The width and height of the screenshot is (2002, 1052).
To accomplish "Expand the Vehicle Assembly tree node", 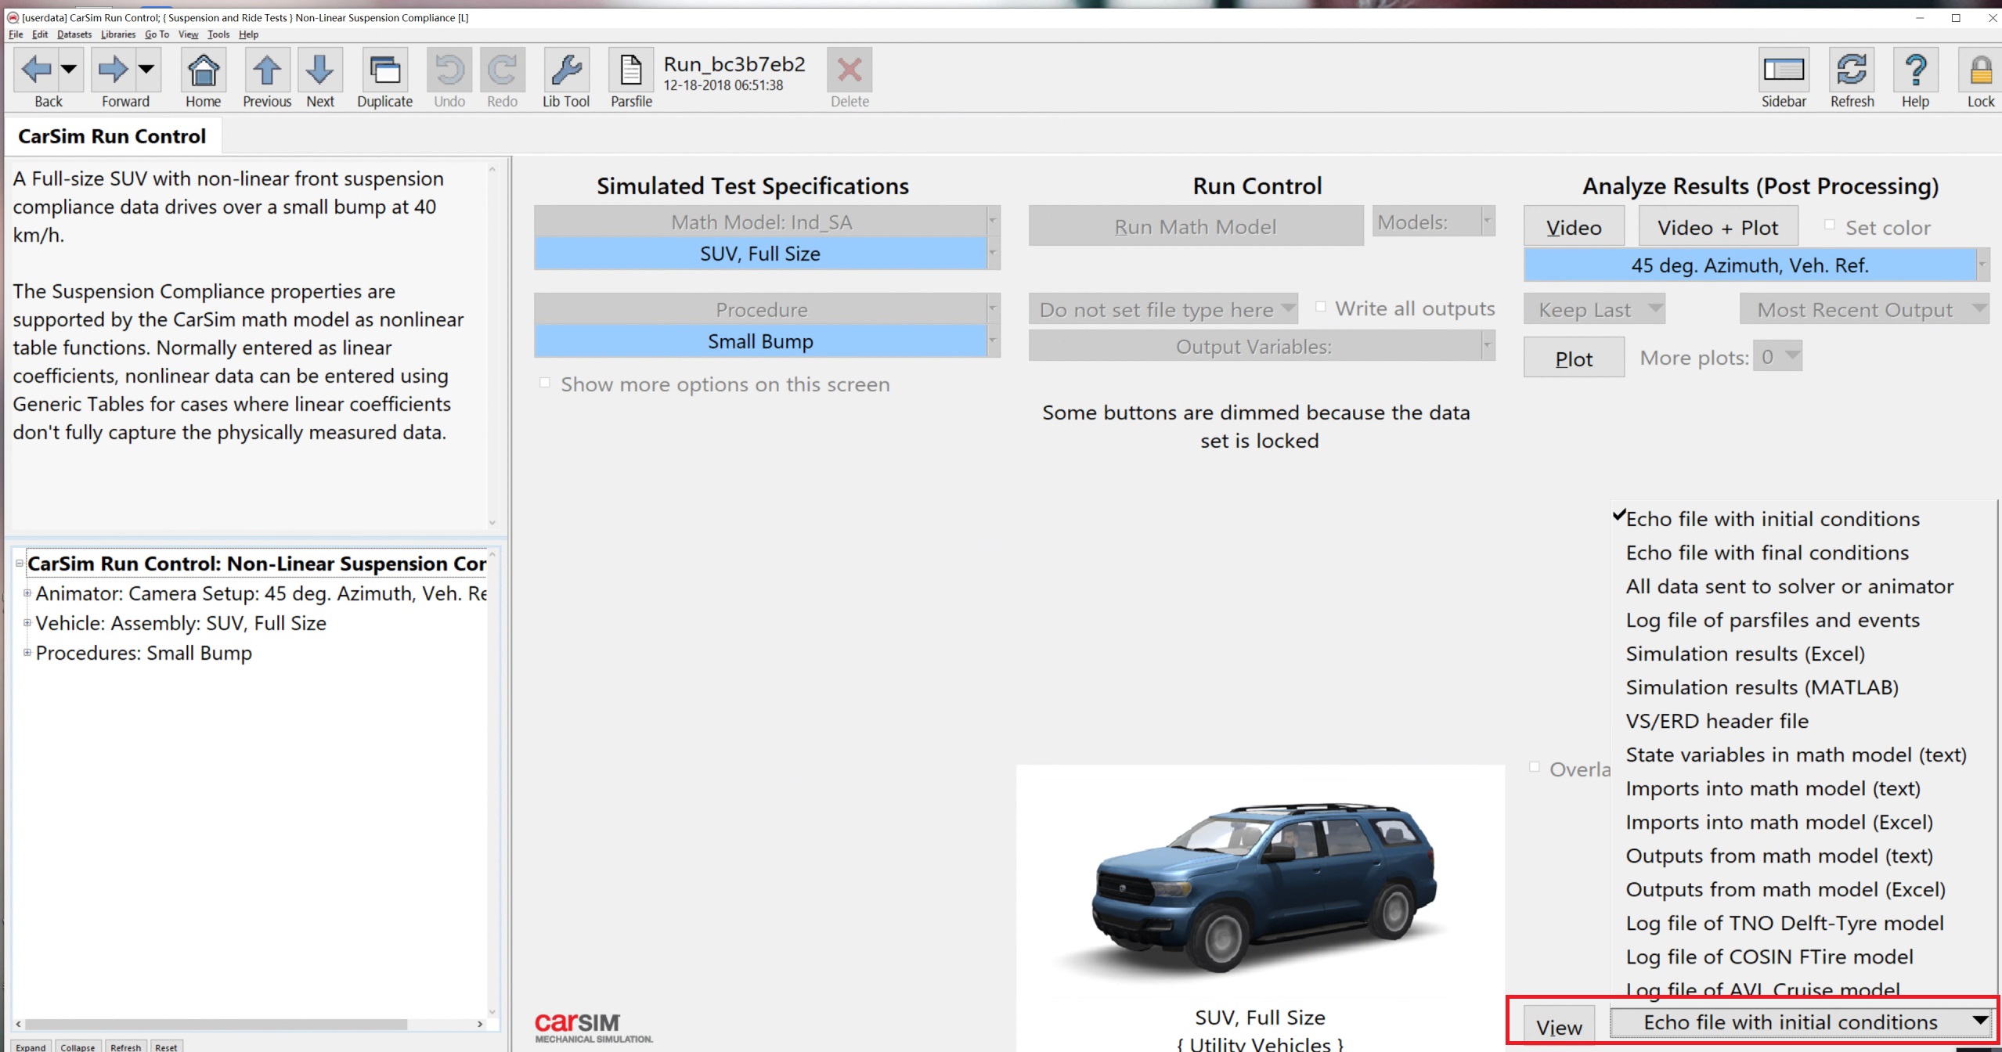I will pos(27,623).
